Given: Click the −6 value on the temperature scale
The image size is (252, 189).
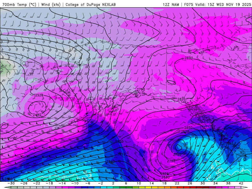Looking at the screenshot, I should pos(88,183).
